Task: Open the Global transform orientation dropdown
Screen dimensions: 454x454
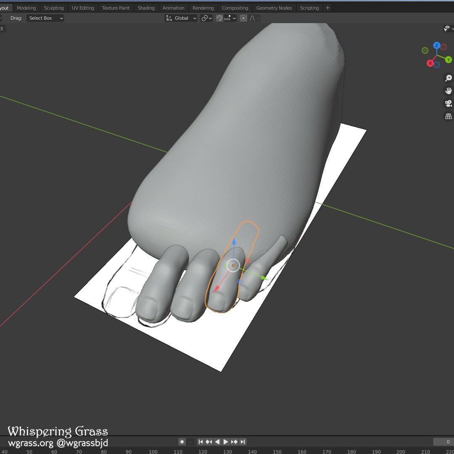Action: coord(181,18)
